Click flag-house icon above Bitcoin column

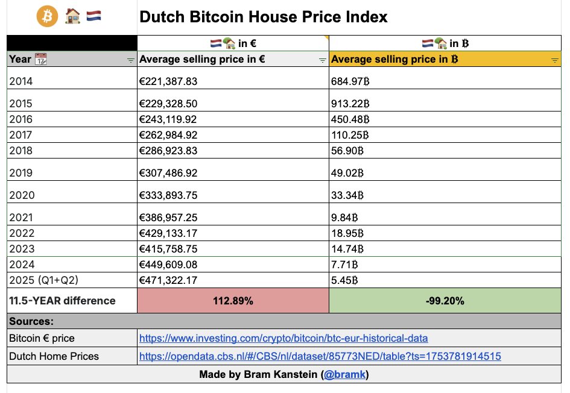[434, 43]
